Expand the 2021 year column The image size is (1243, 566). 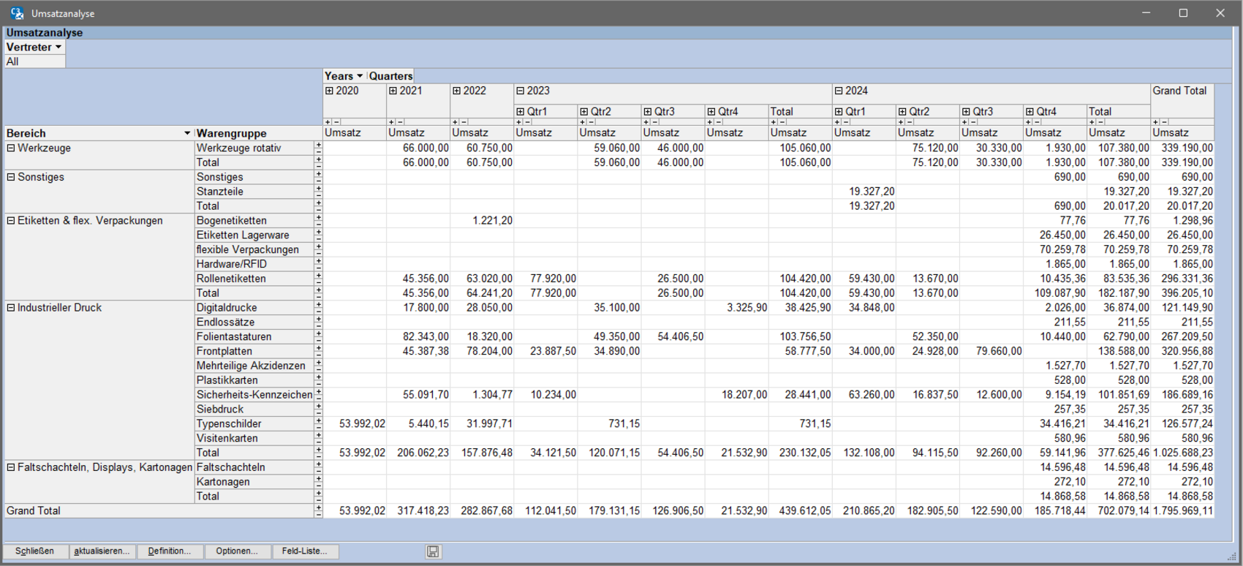pos(393,91)
